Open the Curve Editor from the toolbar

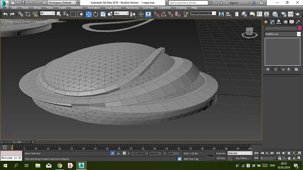pyautogui.click(x=260, y=14)
